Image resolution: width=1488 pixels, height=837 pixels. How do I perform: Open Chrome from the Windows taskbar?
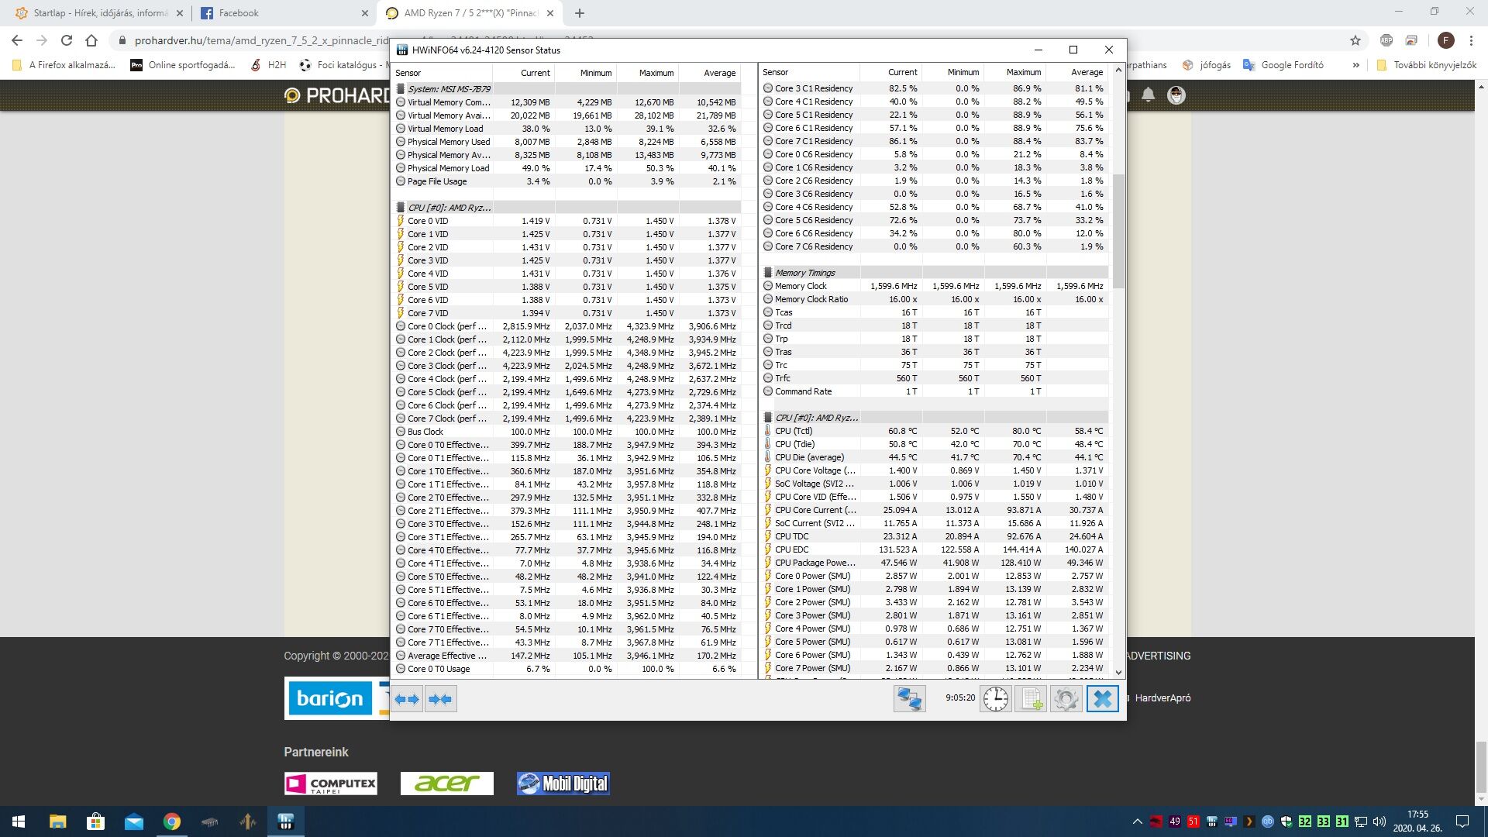172,821
